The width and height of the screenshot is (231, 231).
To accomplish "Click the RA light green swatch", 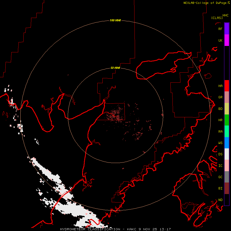I will tap(227, 131).
